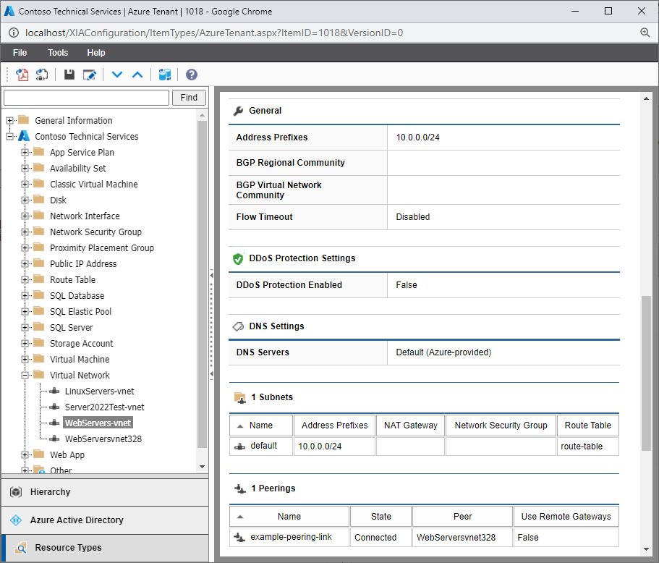
Task: Click the browser address bar URL
Action: (x=214, y=33)
